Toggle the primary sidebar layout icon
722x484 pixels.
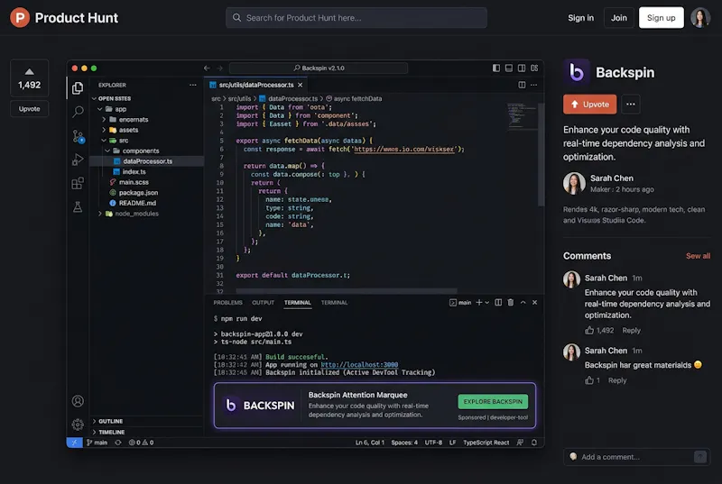[495, 68]
